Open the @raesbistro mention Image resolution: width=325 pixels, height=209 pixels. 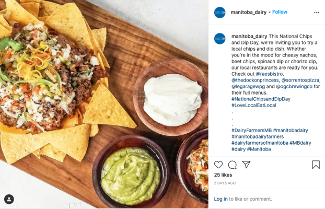point(269,74)
